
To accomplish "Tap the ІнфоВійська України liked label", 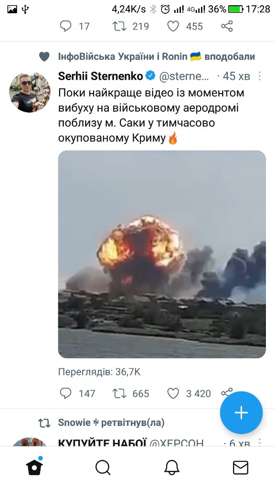I will click(156, 56).
